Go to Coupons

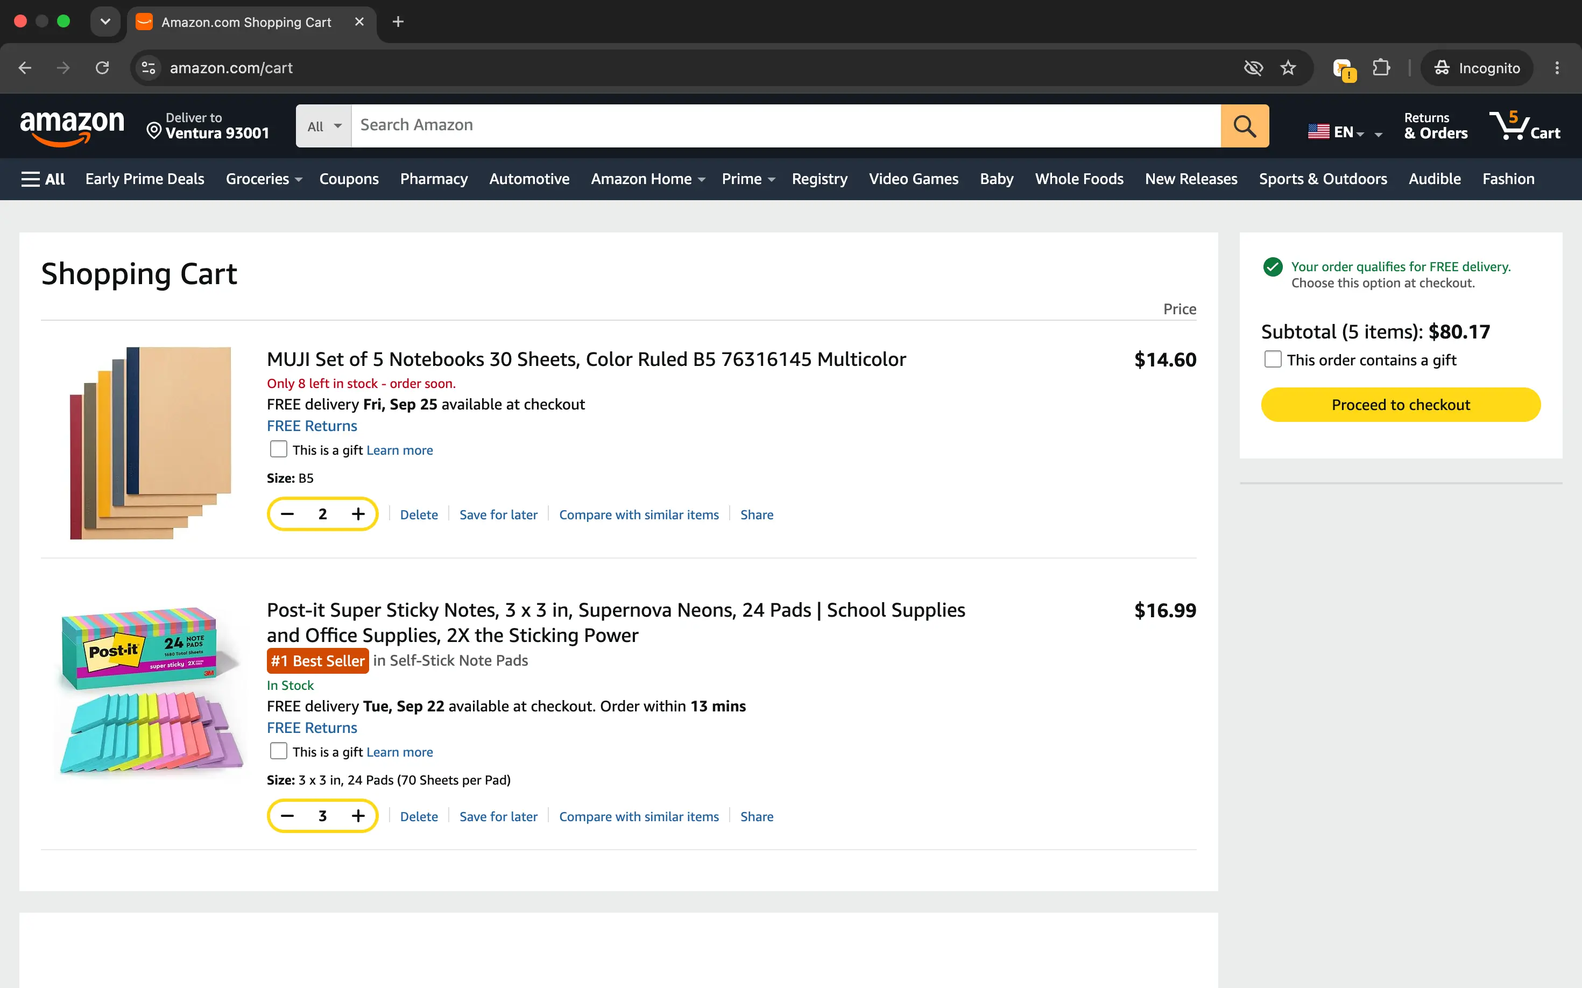[x=349, y=179]
